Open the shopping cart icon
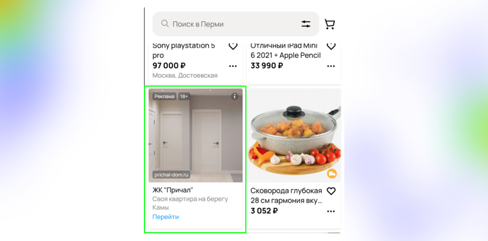Image resolution: width=488 pixels, height=241 pixels. pos(329,24)
